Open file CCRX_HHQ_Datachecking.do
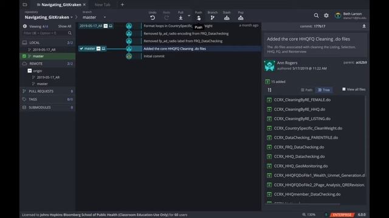The image size is (389, 218). pyautogui.click(x=300, y=156)
